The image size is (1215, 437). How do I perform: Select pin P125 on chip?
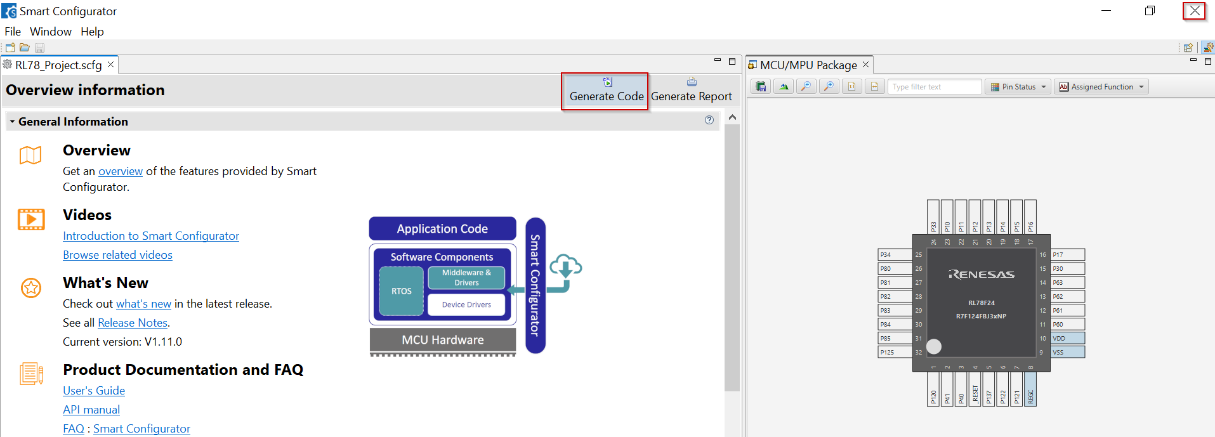point(895,352)
